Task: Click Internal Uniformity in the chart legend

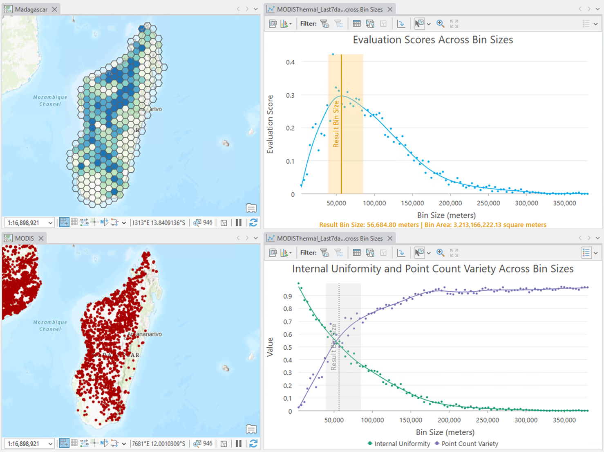Action: coord(402,443)
